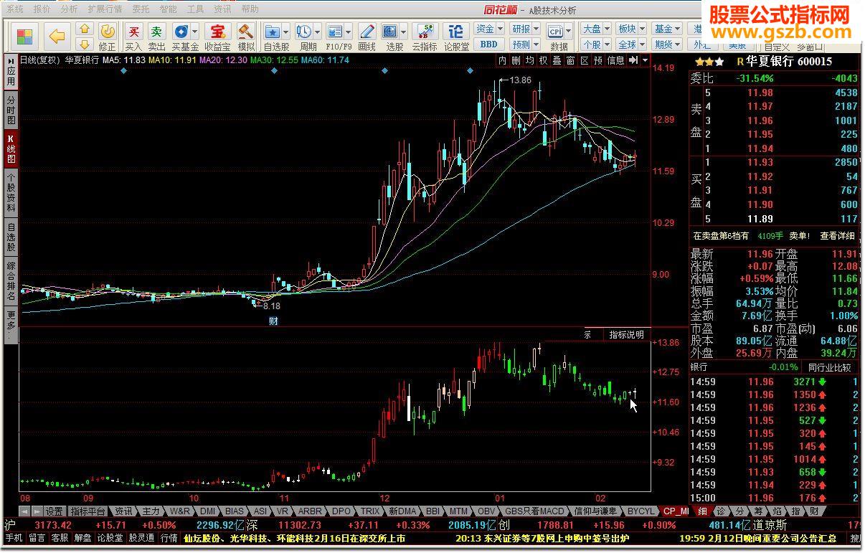
Task: Switch to the 个股资料 side tab
Action: [11, 192]
